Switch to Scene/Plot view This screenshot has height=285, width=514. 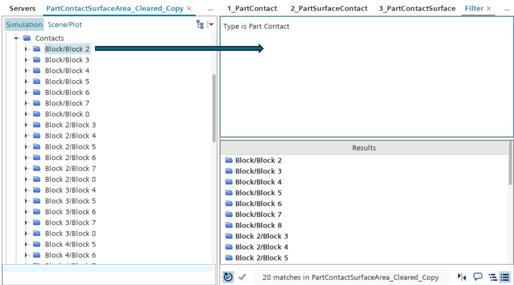coord(65,25)
